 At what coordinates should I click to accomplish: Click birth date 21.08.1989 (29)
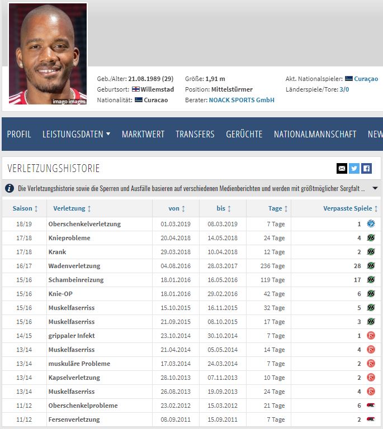click(x=150, y=79)
